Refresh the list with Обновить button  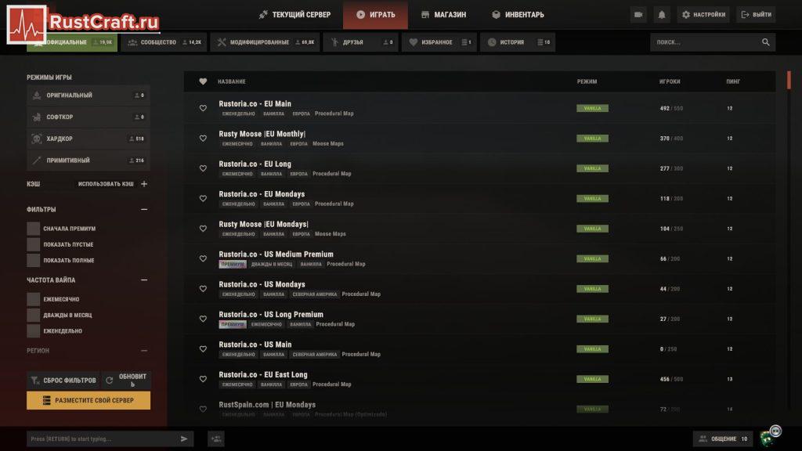126,381
